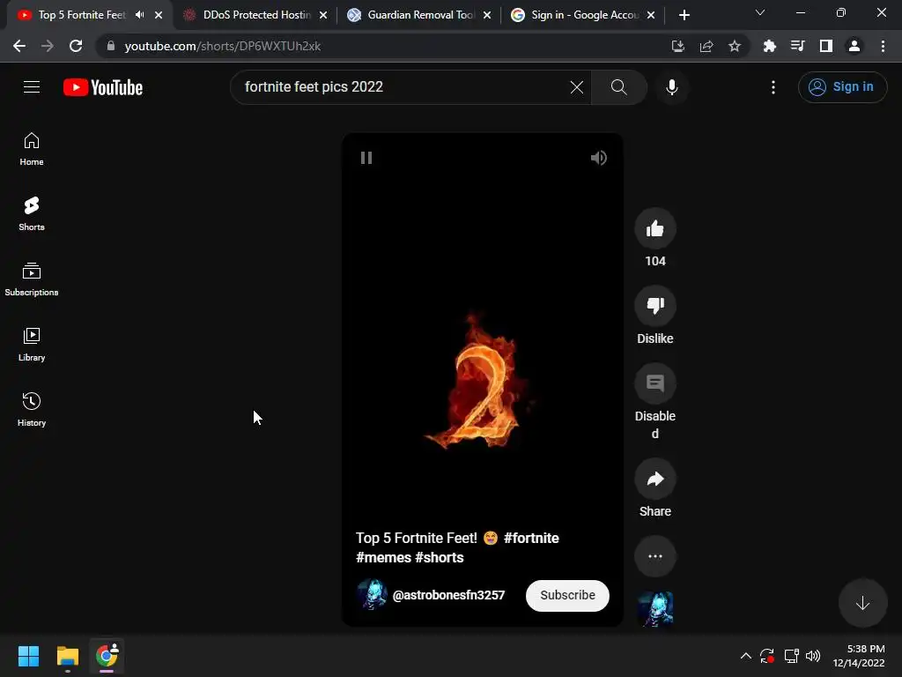Open the Chrome Extensions puzzle icon

770,46
